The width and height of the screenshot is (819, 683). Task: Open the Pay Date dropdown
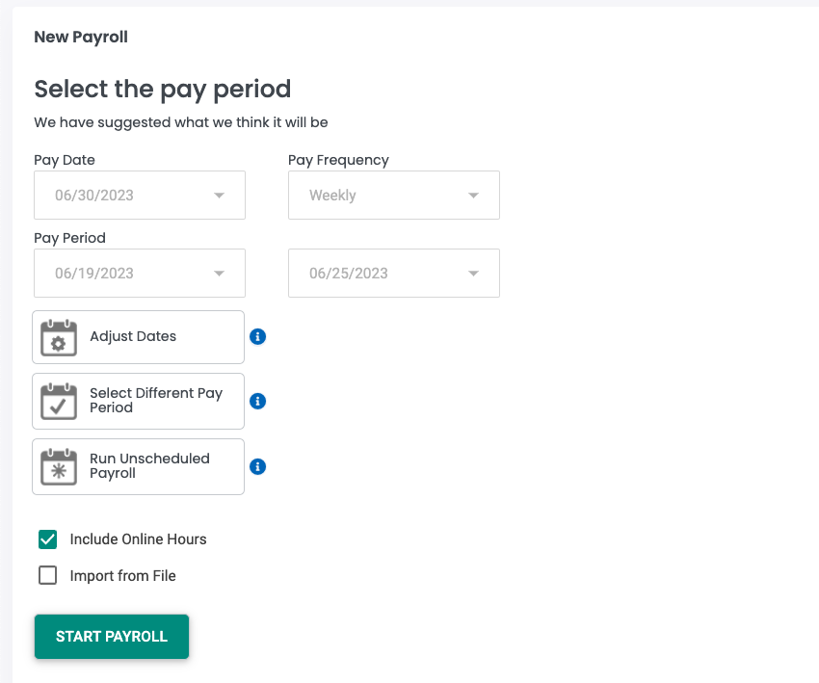coord(221,195)
